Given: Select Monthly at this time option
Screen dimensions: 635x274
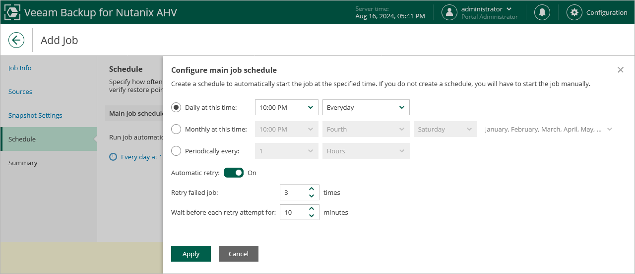Looking at the screenshot, I should click(176, 129).
